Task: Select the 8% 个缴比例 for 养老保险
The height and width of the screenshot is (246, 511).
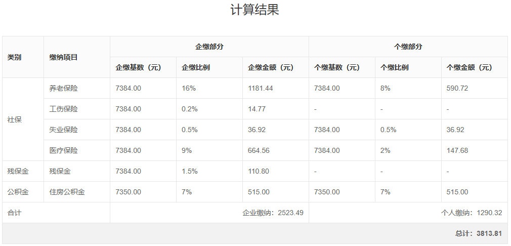Action: (385, 88)
